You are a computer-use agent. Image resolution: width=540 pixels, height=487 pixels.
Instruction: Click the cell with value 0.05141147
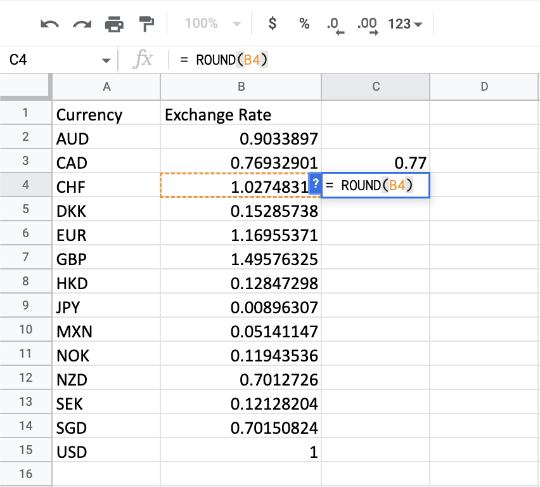point(241,330)
